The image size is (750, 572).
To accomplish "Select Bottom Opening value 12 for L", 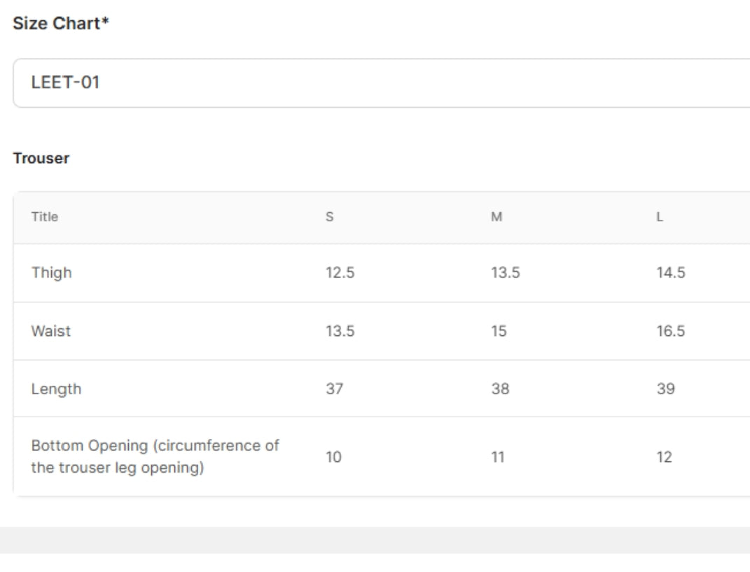I will pos(664,457).
